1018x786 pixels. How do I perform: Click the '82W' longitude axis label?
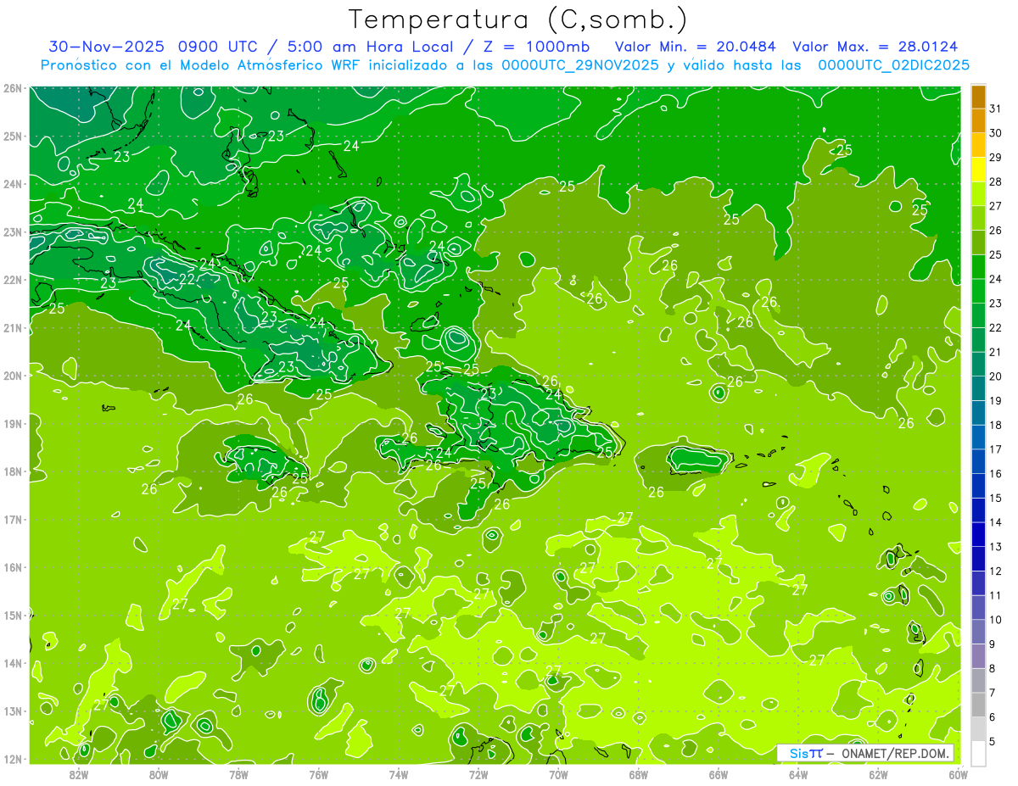tap(79, 774)
